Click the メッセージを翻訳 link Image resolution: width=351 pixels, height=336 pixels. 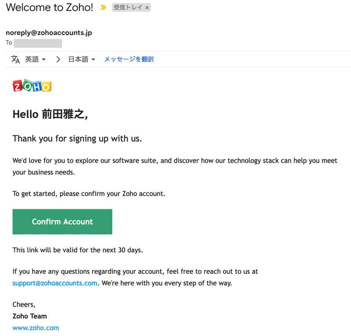tap(129, 59)
